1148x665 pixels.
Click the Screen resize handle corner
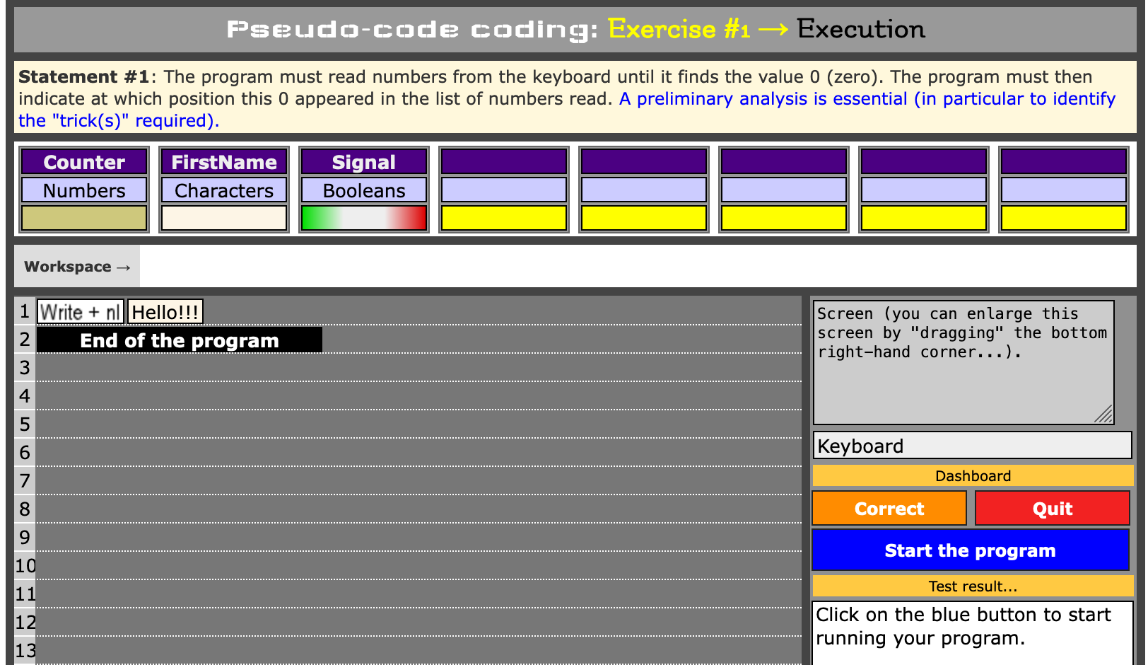[x=1104, y=415]
